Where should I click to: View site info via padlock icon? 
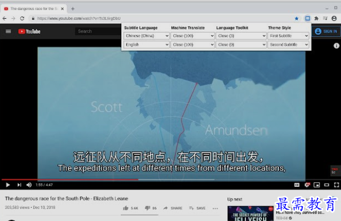(x=33, y=19)
